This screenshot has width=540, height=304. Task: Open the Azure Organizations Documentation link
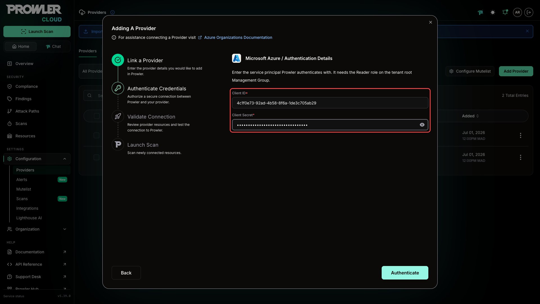pyautogui.click(x=238, y=37)
